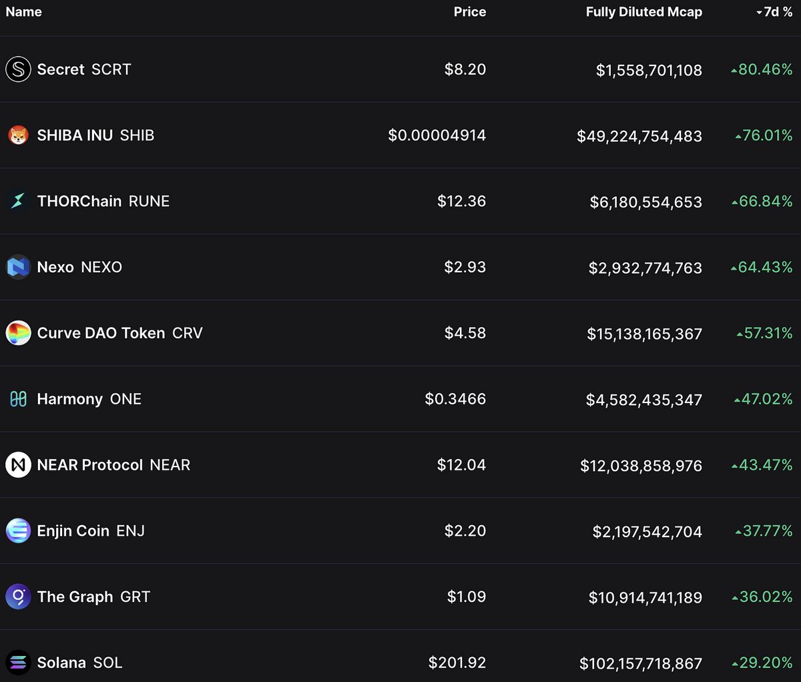This screenshot has width=801, height=682.
Task: Click the Harmony ONE logo
Action: [x=18, y=399]
